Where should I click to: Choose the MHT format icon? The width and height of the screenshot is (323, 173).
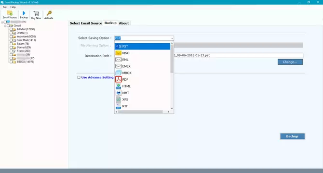pyautogui.click(x=119, y=93)
